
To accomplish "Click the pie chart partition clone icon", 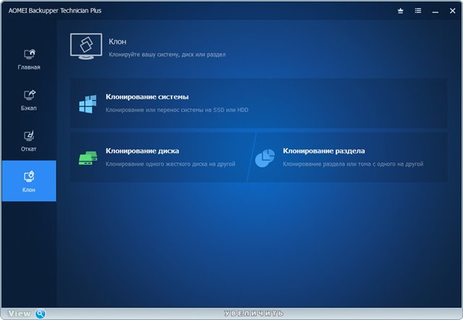I will (x=265, y=158).
